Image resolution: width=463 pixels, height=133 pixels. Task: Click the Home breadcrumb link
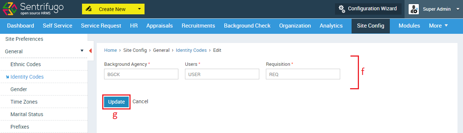(110, 50)
